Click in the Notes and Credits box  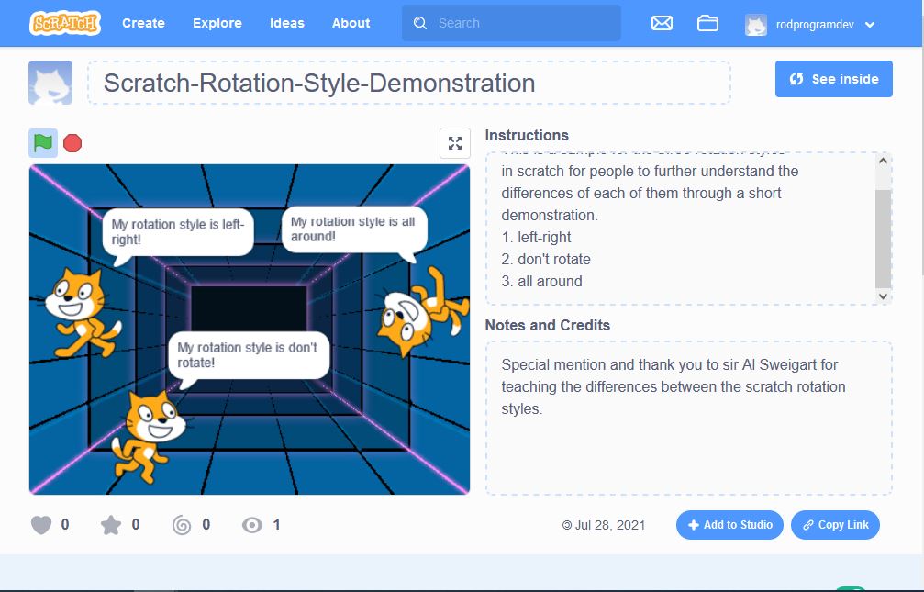pyautogui.click(x=688, y=418)
